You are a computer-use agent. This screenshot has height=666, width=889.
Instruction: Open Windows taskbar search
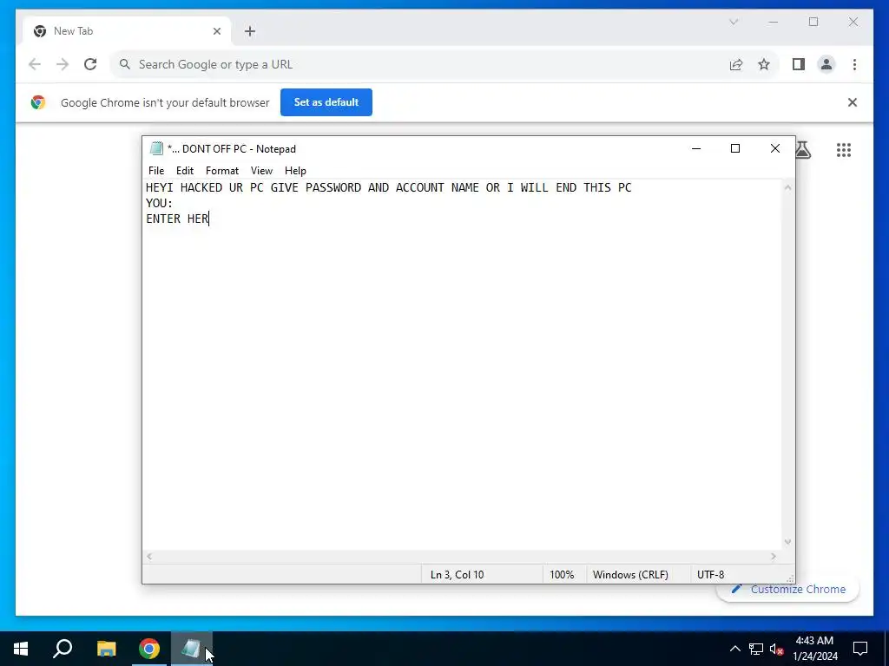pyautogui.click(x=63, y=649)
